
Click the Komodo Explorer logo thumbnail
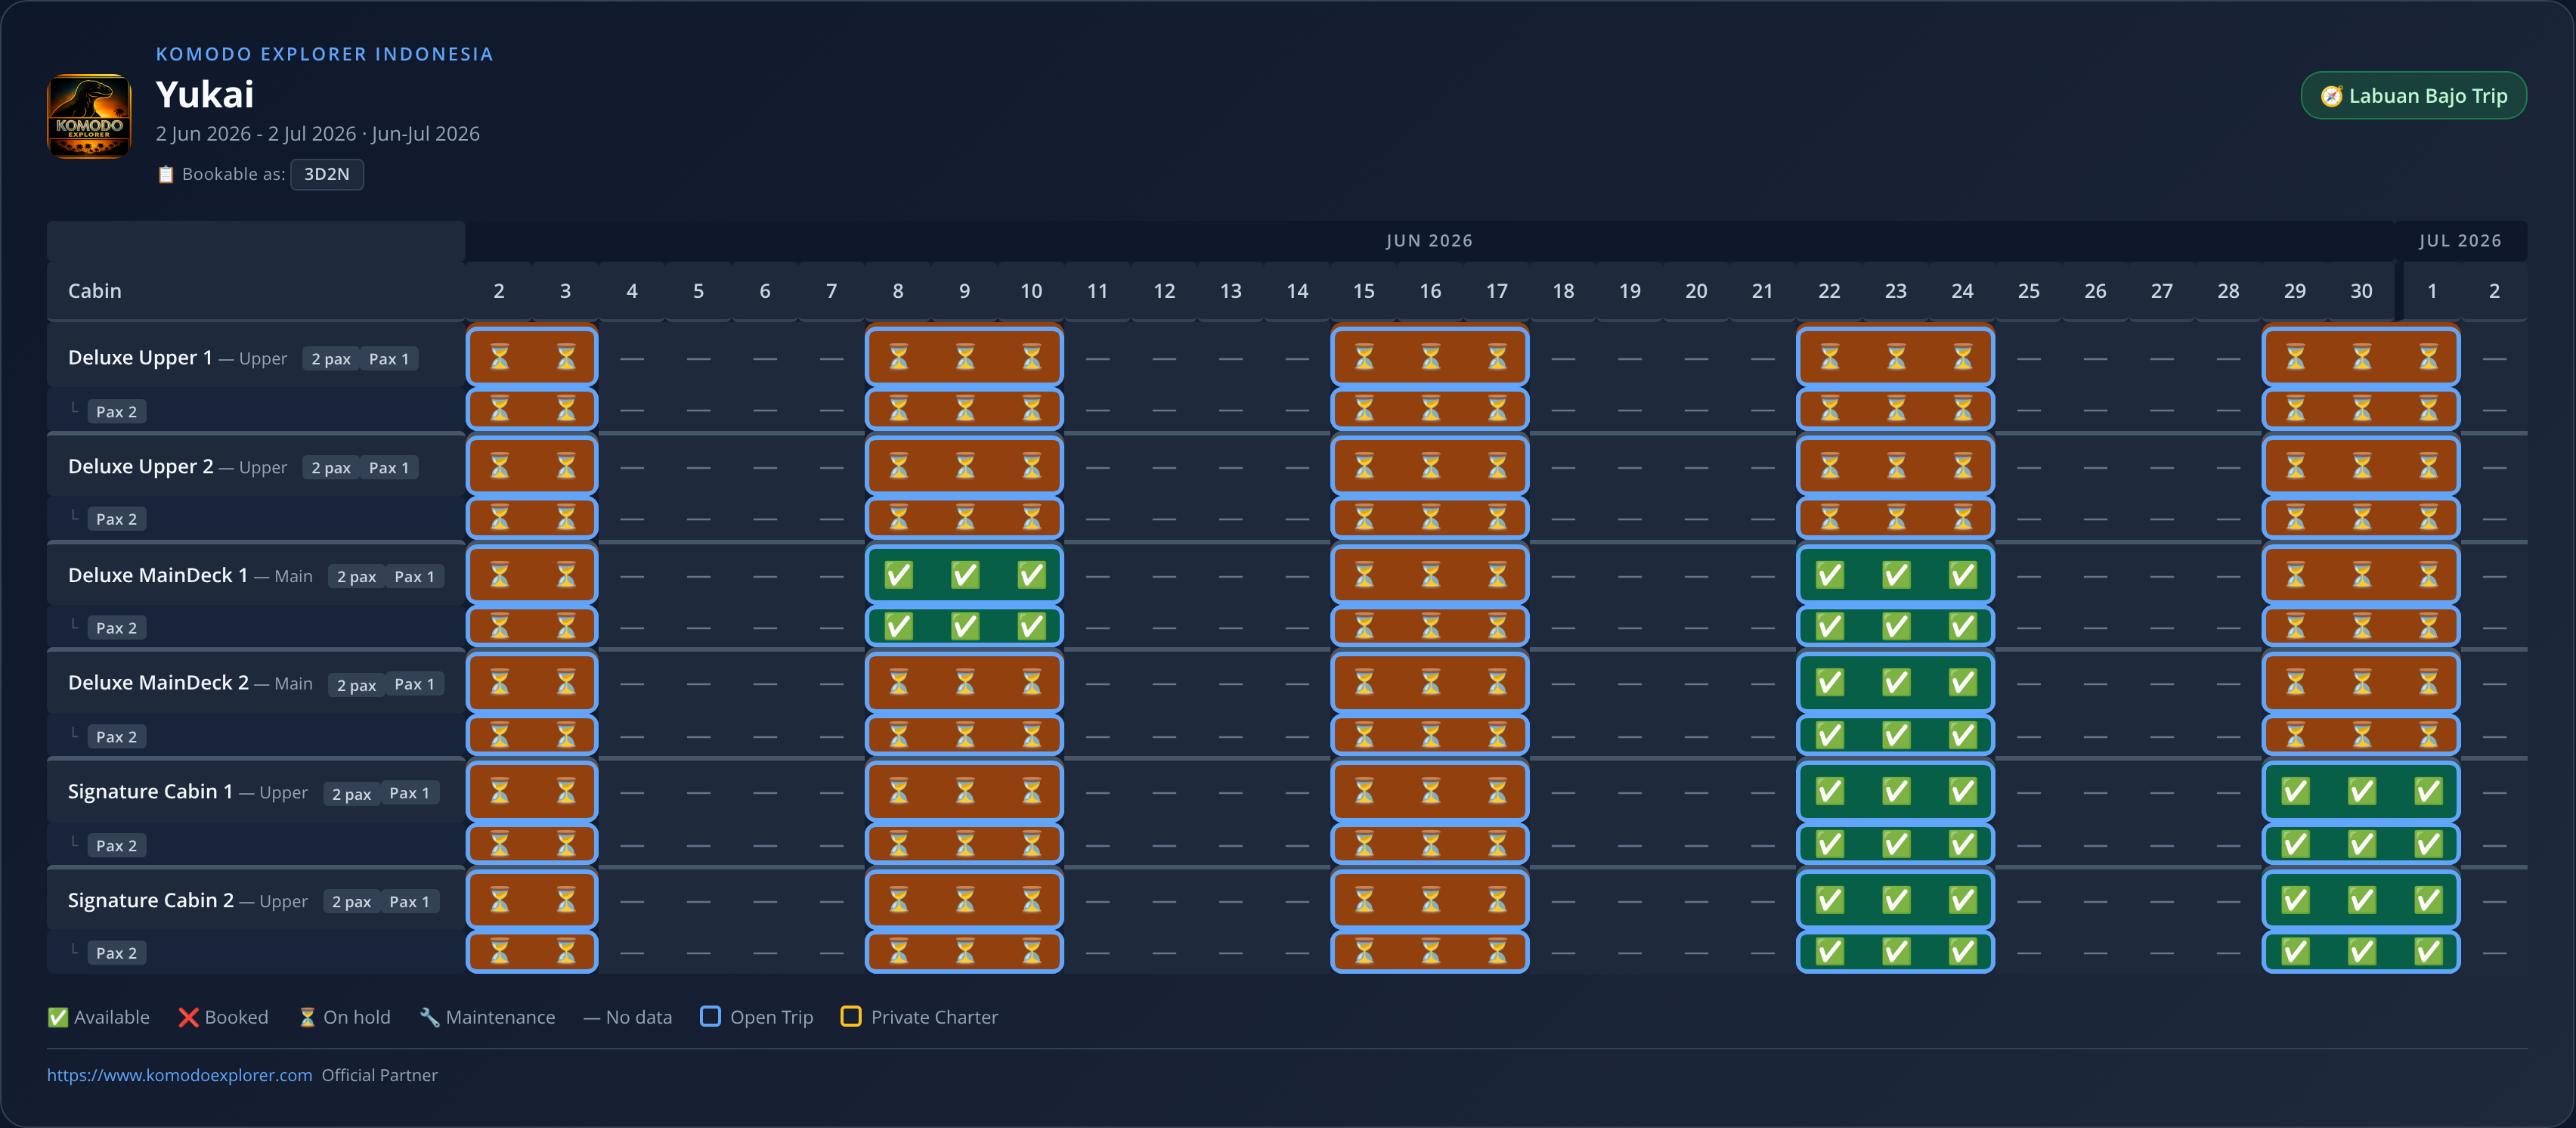[89, 115]
